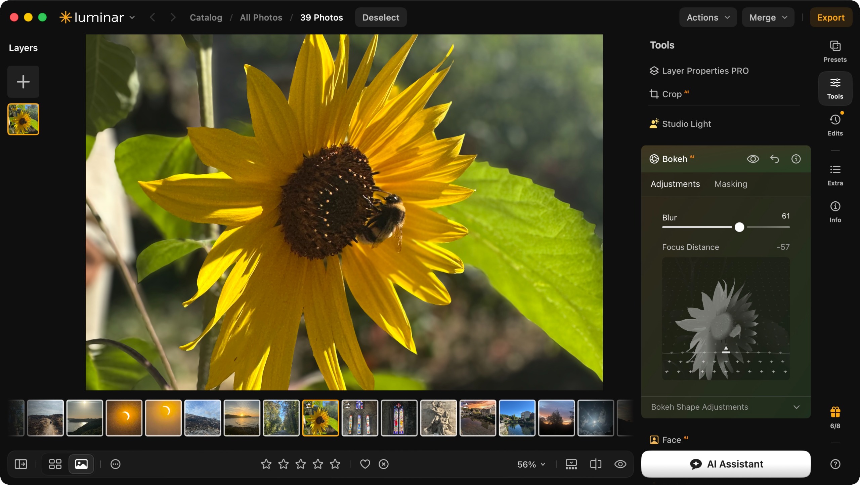Open the Actions dropdown
This screenshot has width=860, height=485.
[x=708, y=17]
